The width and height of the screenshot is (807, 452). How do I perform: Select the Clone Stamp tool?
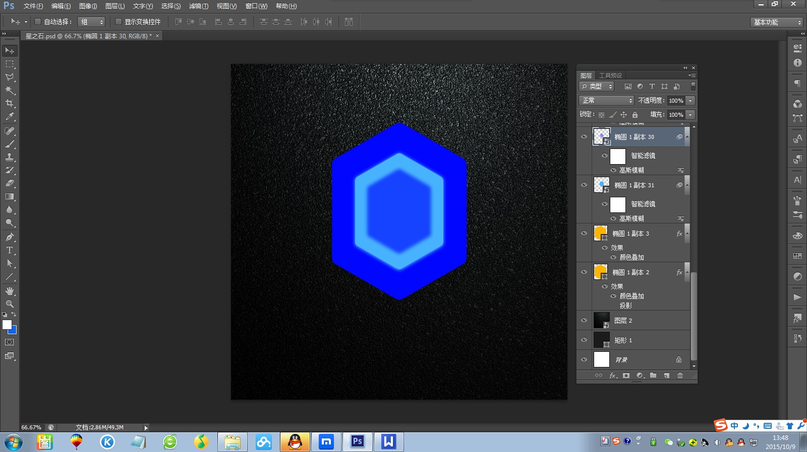pos(10,157)
